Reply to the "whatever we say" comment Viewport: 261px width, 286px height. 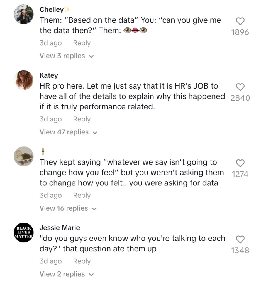tap(82, 196)
